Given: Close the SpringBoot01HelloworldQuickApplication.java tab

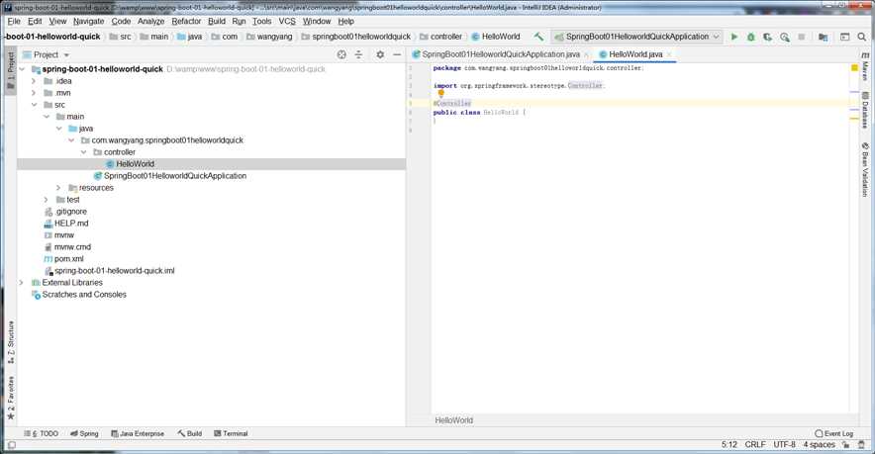Looking at the screenshot, I should [x=586, y=54].
